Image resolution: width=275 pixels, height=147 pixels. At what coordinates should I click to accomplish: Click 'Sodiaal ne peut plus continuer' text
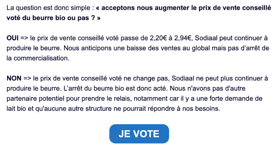(218, 78)
